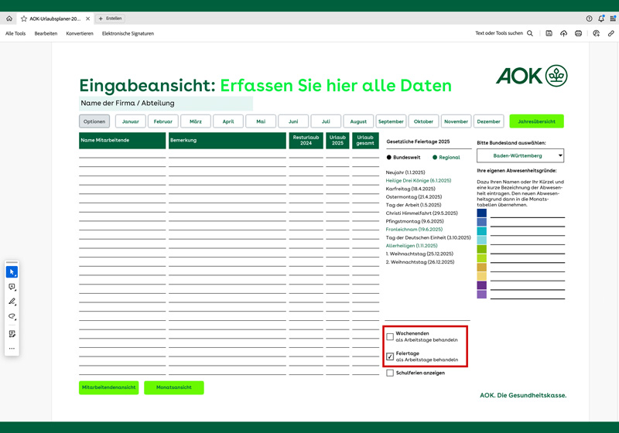Enable Schulferien anzeigen checkbox
The image size is (619, 433).
pos(390,373)
